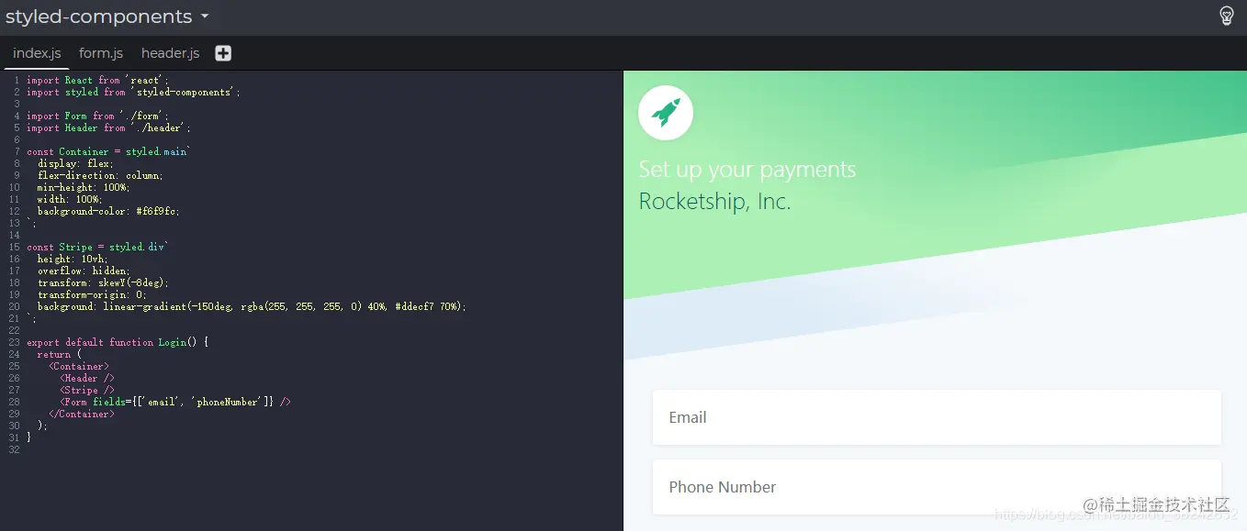Click the 'height: 10vh;' line

pos(73,260)
